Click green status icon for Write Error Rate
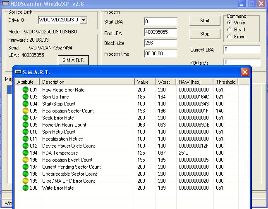Viewport: 268px width, 209px height. [x=26, y=188]
